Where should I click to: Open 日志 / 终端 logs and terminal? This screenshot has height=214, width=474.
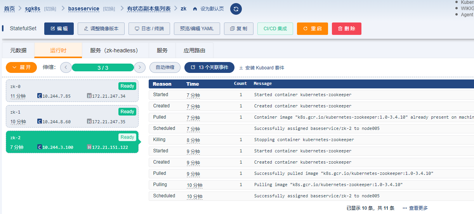[x=149, y=29]
